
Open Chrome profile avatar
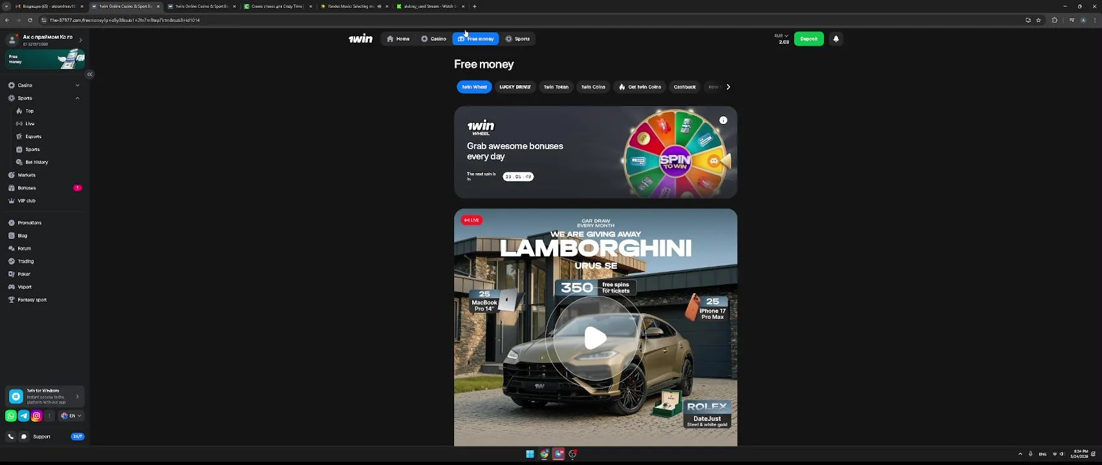tap(1083, 20)
